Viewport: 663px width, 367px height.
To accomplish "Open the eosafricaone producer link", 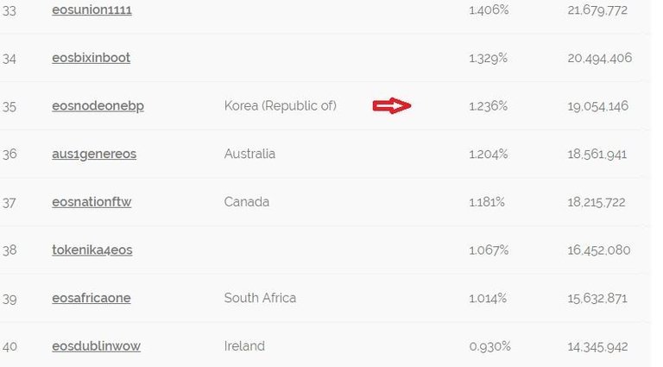I will tap(92, 298).
